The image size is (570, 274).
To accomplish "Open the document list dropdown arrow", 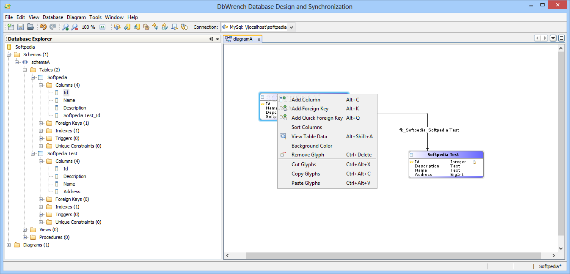I will pyautogui.click(x=553, y=38).
